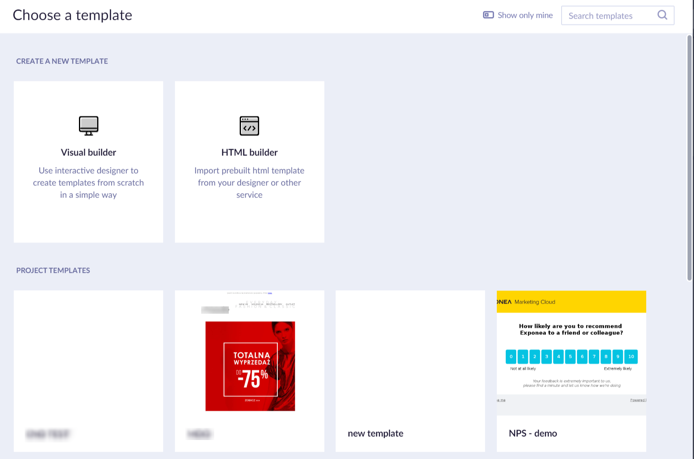Focus the Search templates field
The image size is (694, 459).
tap(617, 15)
